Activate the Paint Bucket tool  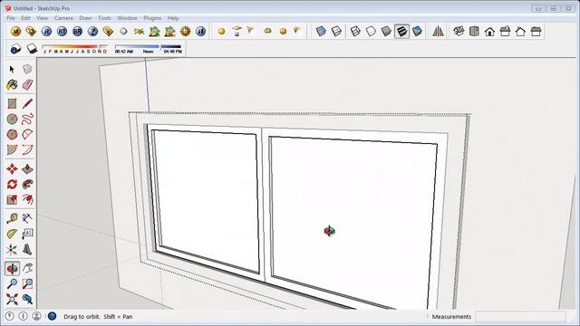12,84
